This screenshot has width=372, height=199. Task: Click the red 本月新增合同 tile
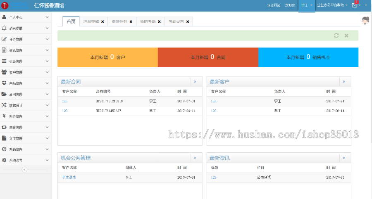[208, 57]
